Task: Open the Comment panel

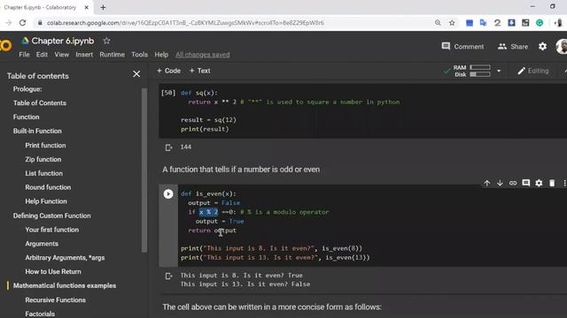Action: coord(462,47)
